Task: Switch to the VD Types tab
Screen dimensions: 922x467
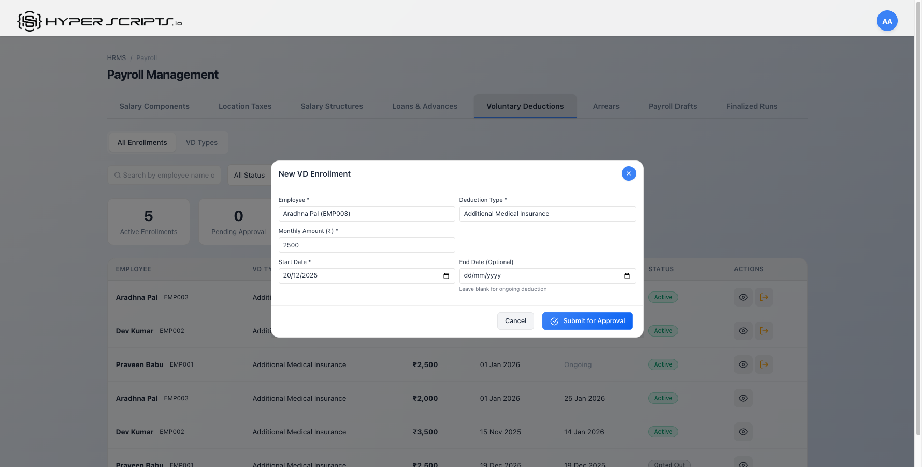Action: 201,142
